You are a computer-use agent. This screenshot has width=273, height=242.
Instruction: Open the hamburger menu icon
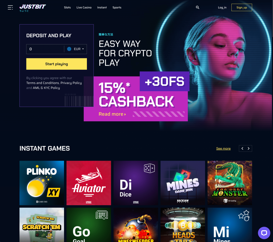tap(10, 7)
